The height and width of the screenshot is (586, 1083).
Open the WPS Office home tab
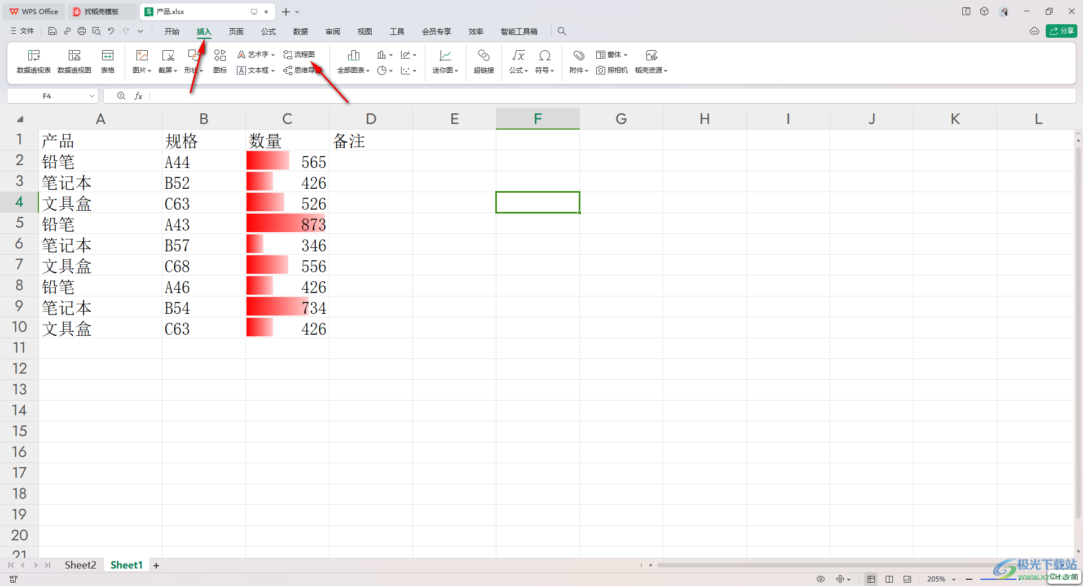(x=34, y=11)
